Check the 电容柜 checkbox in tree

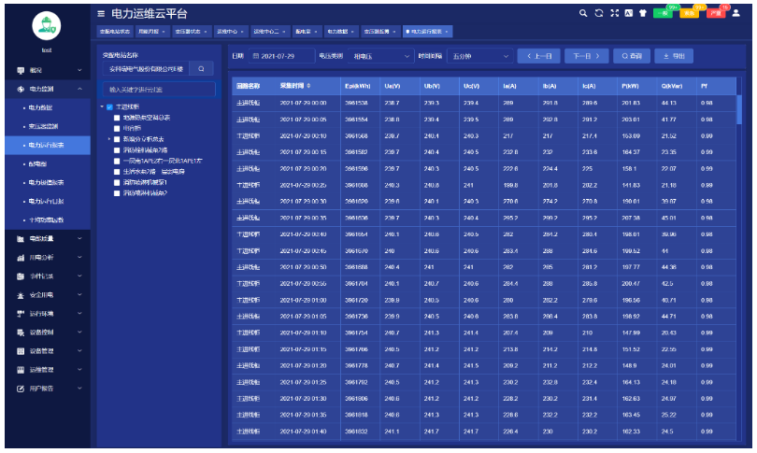click(x=117, y=127)
